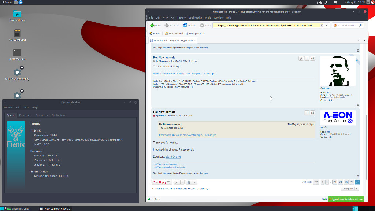Open the browser's History menu
375x211 pixels.
pos(182,18)
